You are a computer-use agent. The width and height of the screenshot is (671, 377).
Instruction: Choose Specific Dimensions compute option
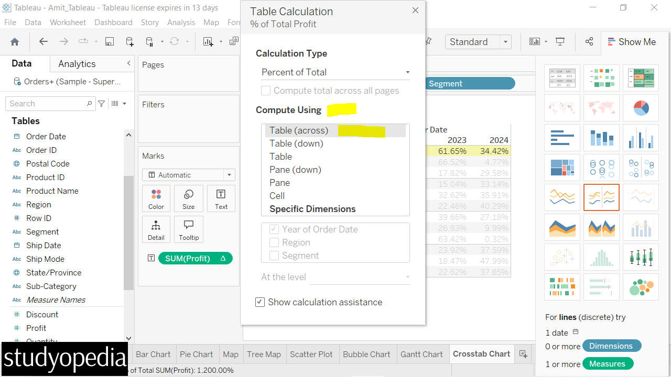coord(312,209)
